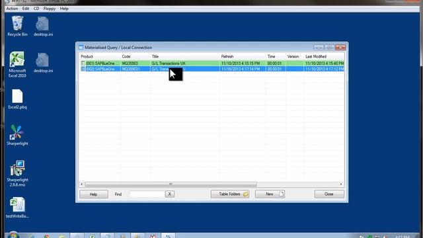Click the Help button in query dialog
The width and height of the screenshot is (423, 238).
click(x=94, y=194)
